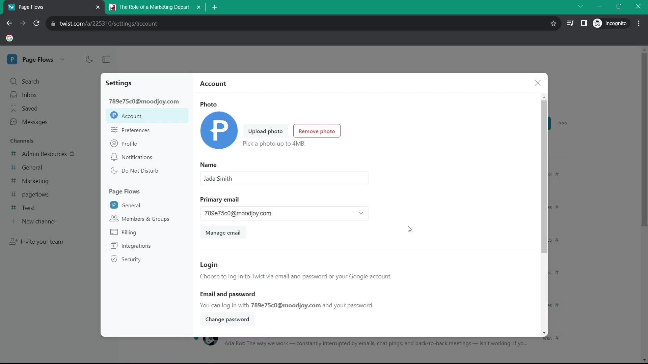Image resolution: width=648 pixels, height=364 pixels.
Task: Open Profile settings section
Action: [x=147, y=144]
